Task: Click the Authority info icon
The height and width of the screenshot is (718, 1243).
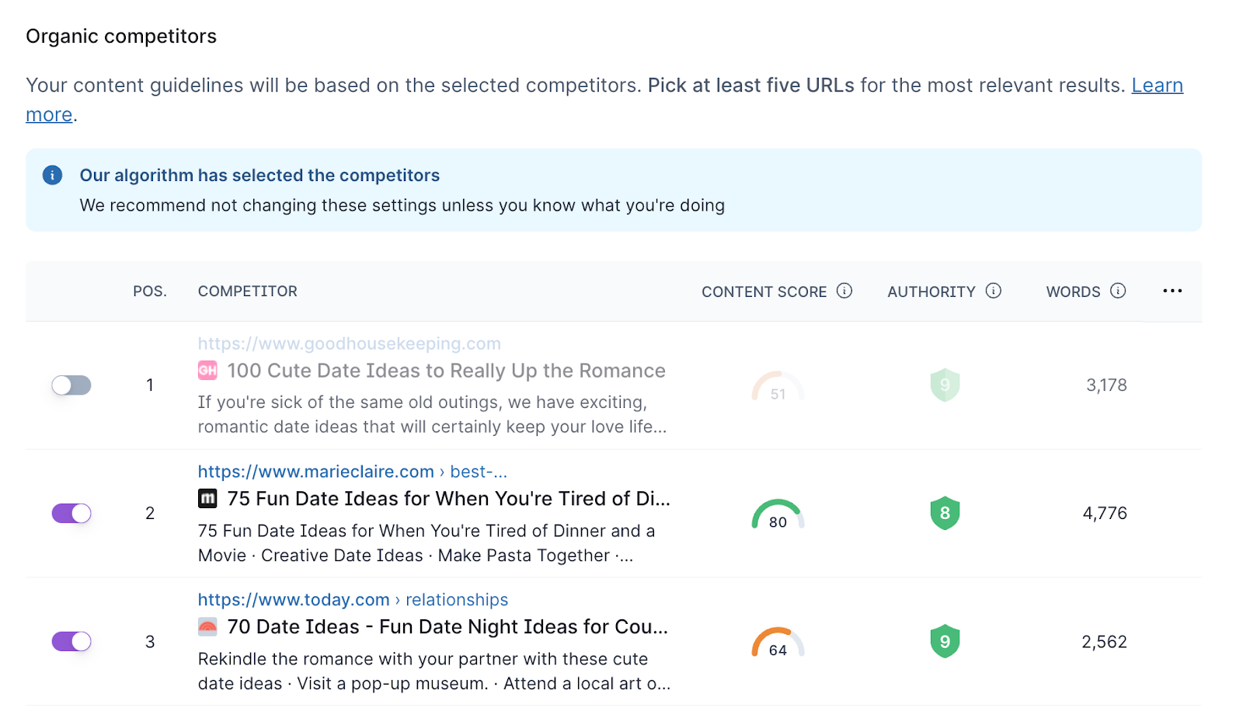Action: point(993,291)
